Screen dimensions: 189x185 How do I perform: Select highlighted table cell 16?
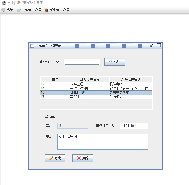[55, 92]
